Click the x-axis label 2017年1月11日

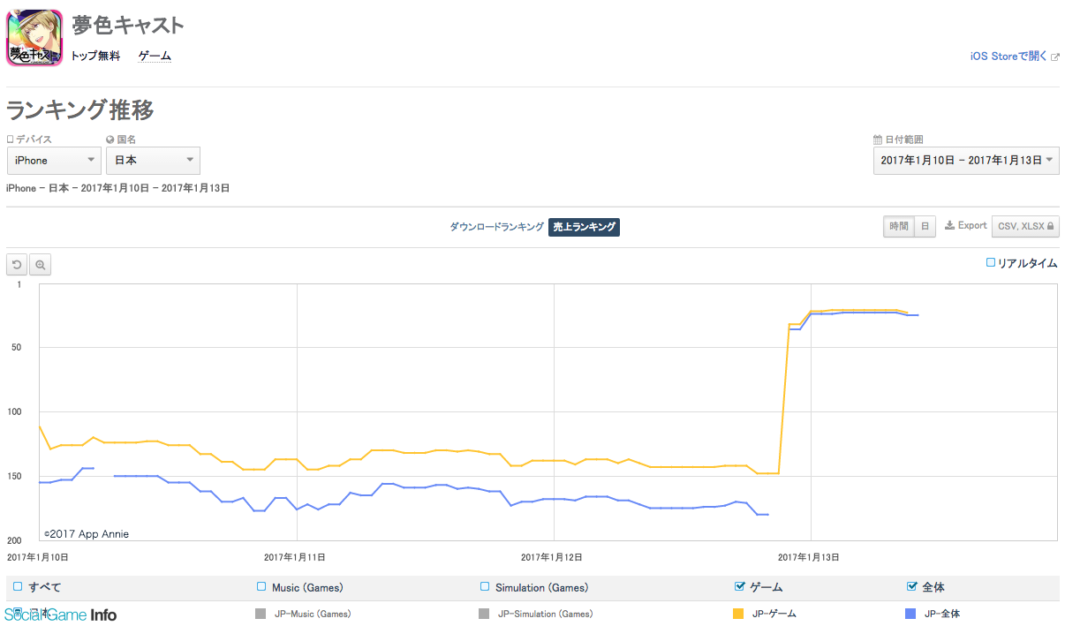295,557
